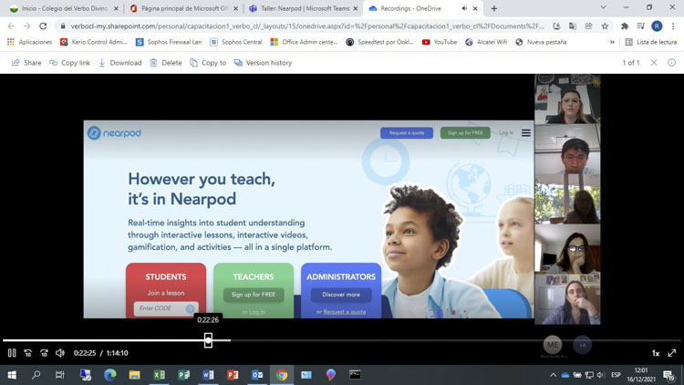Viewport: 684px width, 385px height.
Task: Open the Sophos Central bookmark
Action: 236,42
